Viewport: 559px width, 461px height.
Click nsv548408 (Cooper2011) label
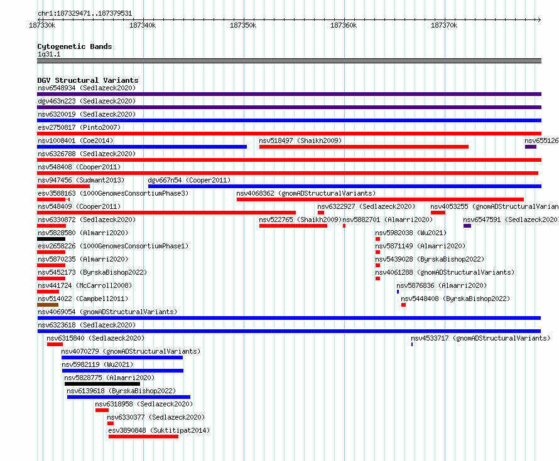(79, 167)
